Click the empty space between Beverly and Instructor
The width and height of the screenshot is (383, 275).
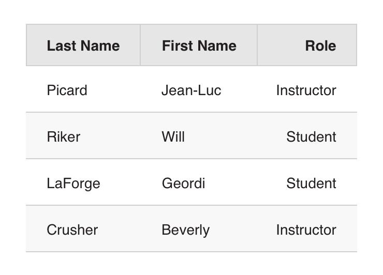[x=242, y=230]
